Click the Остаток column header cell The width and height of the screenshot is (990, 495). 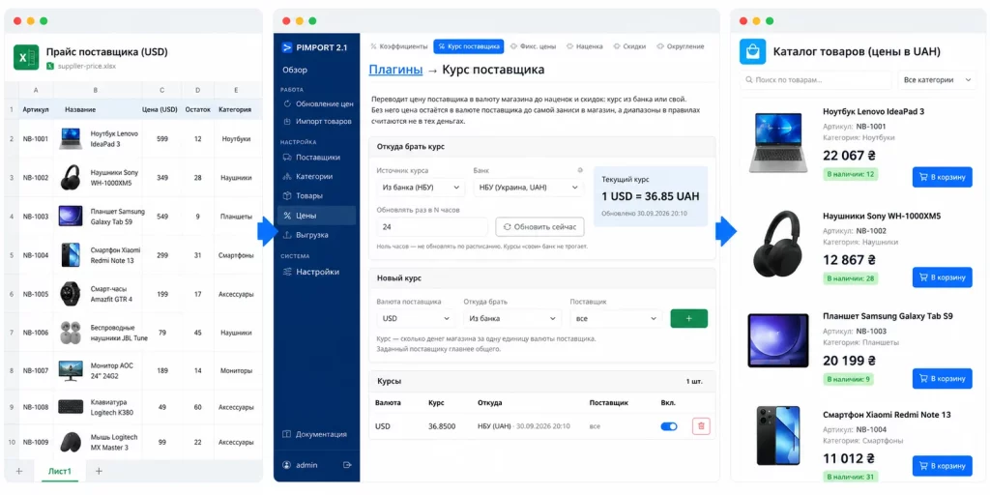pos(197,109)
